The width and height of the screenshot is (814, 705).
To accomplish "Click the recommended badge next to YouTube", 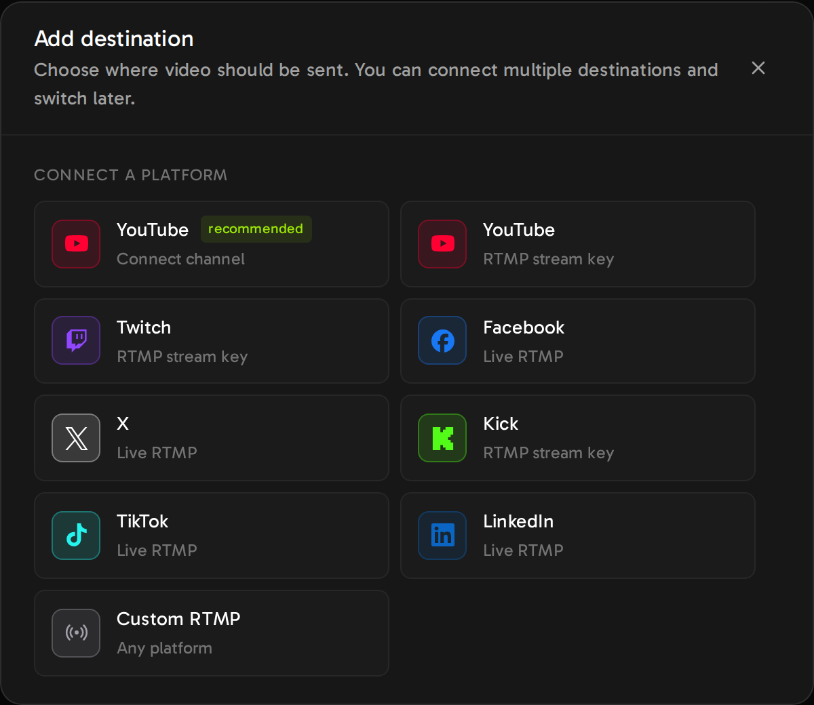I will (256, 229).
